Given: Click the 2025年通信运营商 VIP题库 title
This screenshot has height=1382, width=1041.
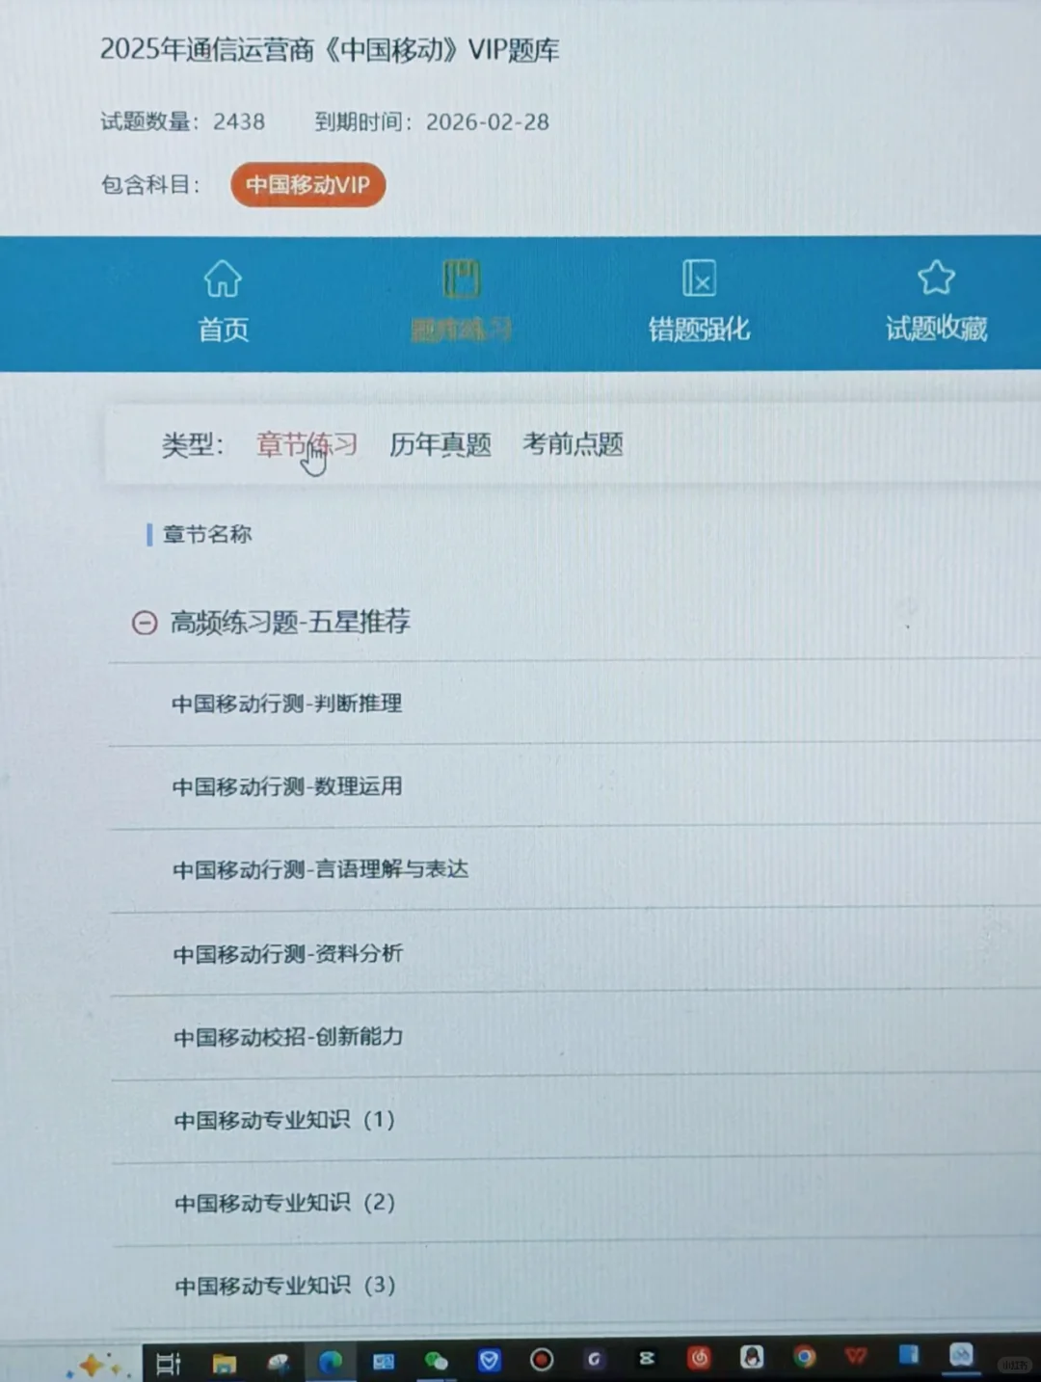Looking at the screenshot, I should click(x=330, y=50).
